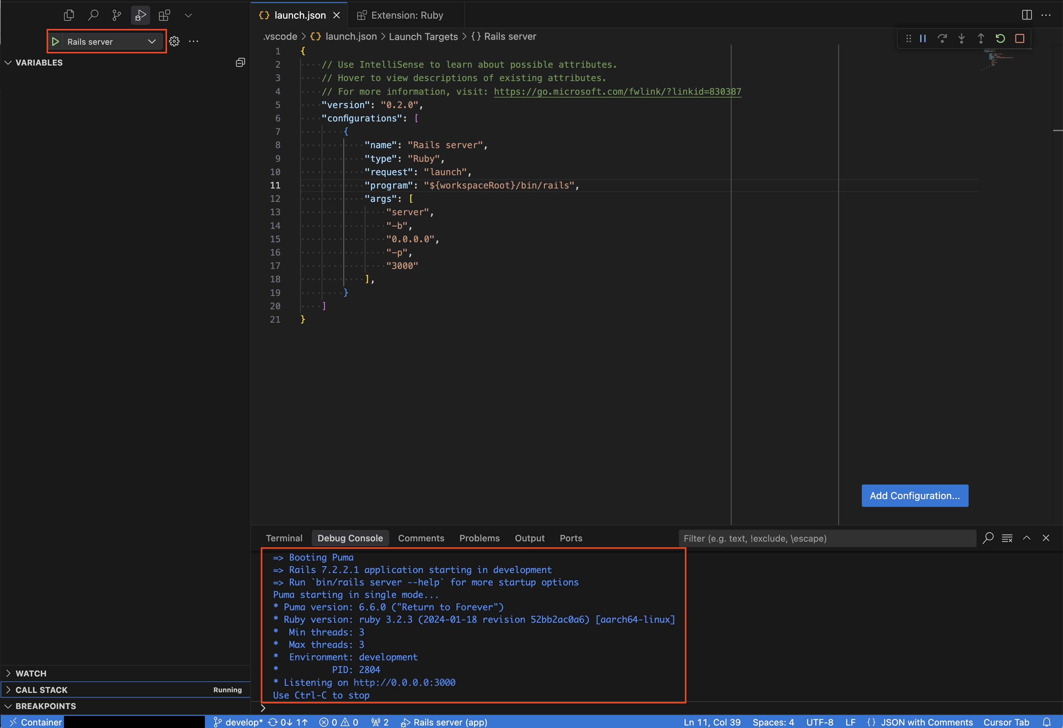Open Source Control view icon
1063x728 pixels.
point(117,15)
